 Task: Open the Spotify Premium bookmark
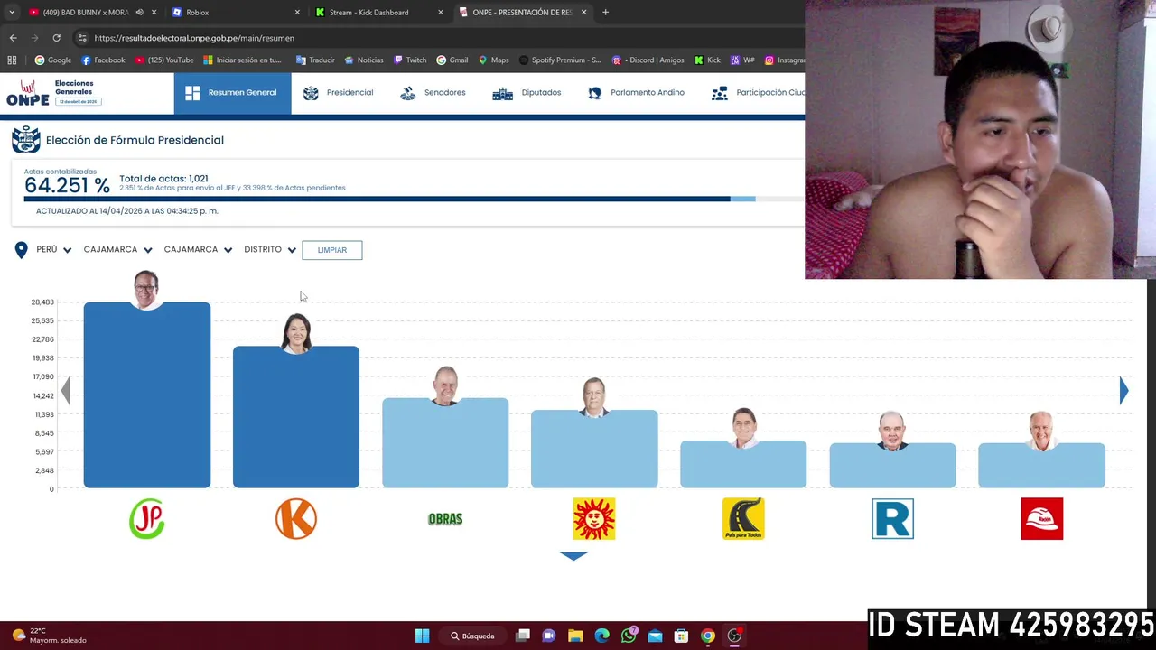[x=559, y=60]
